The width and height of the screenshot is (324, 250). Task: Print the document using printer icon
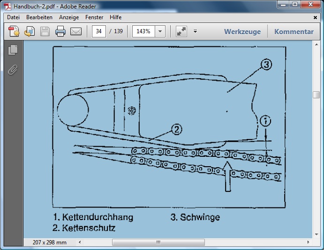[60, 31]
